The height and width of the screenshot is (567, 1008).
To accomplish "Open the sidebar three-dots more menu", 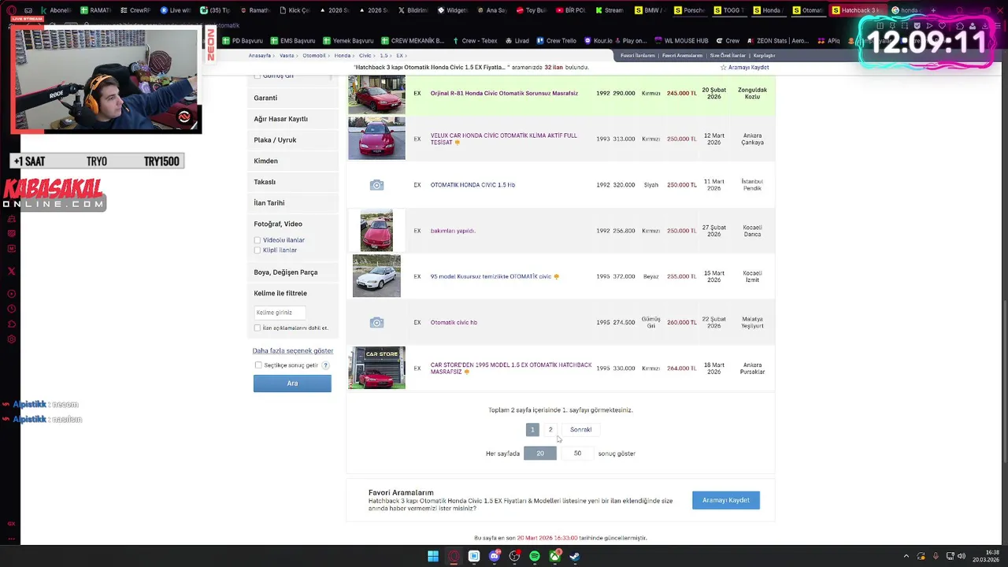I will pyautogui.click(x=11, y=539).
